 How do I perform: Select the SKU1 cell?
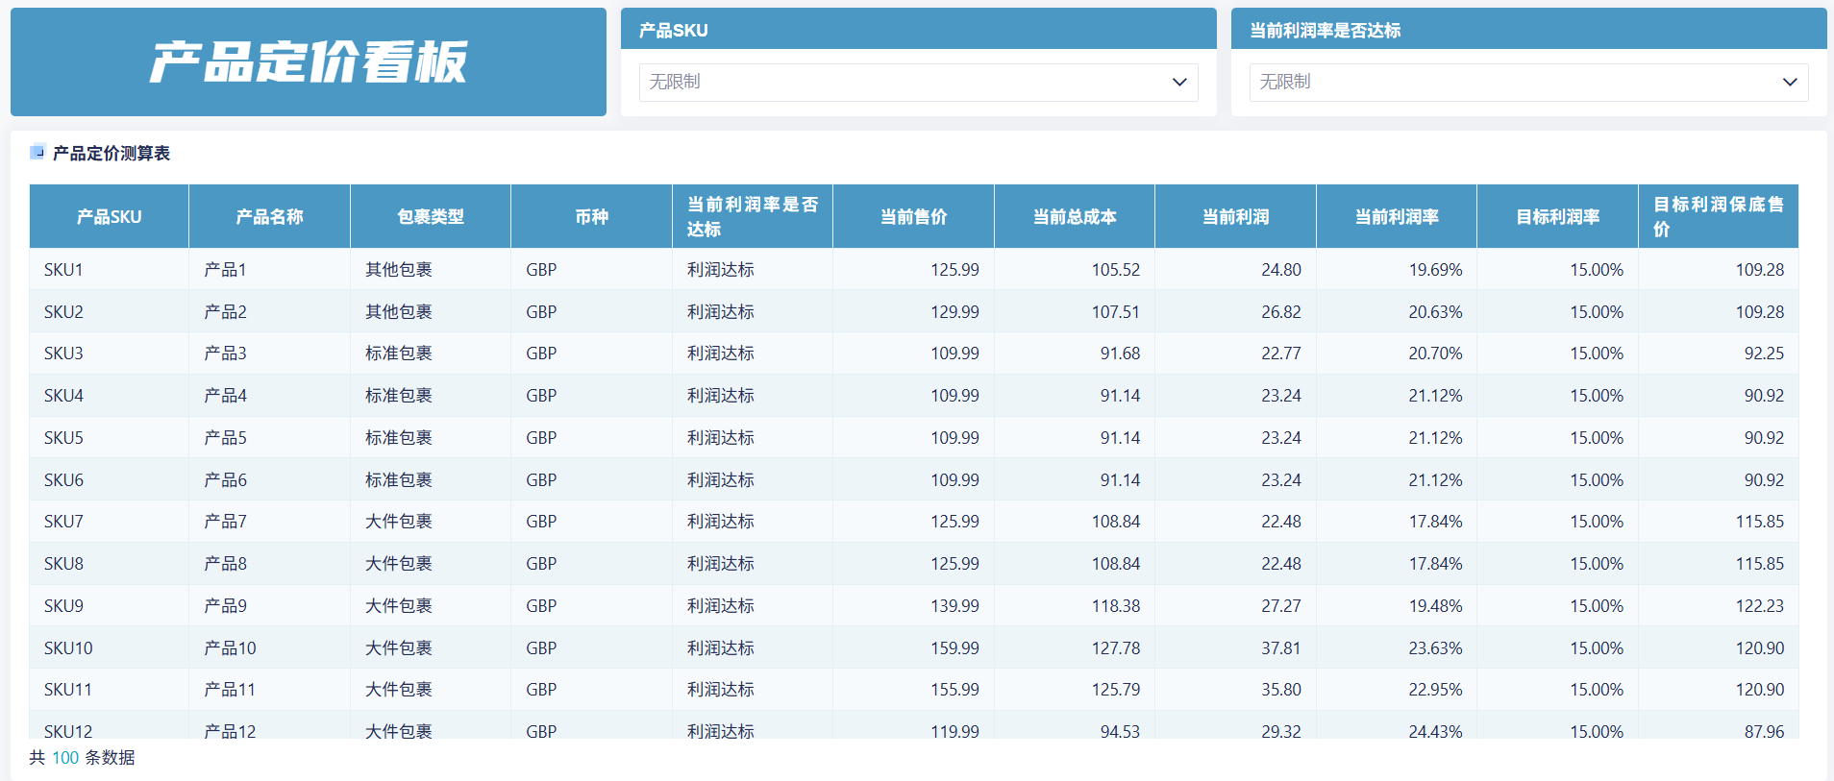(110, 270)
